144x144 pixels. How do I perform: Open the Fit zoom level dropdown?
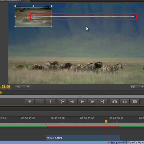(22, 87)
